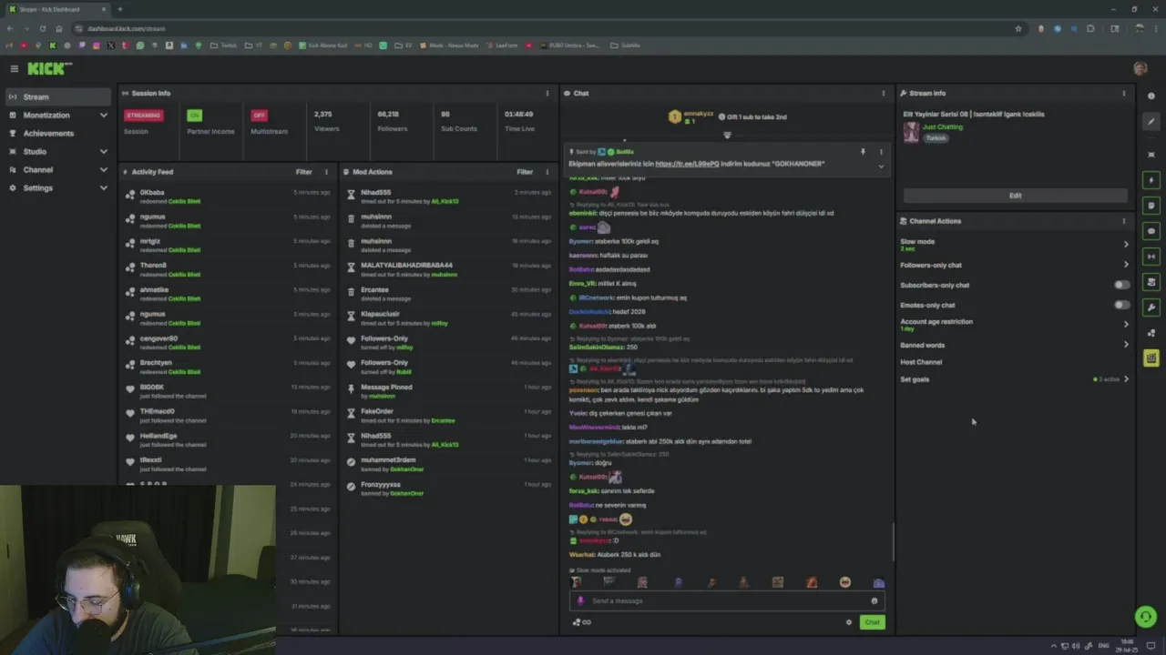Click the yellow highlighted icon in right sidebar

point(1151,358)
